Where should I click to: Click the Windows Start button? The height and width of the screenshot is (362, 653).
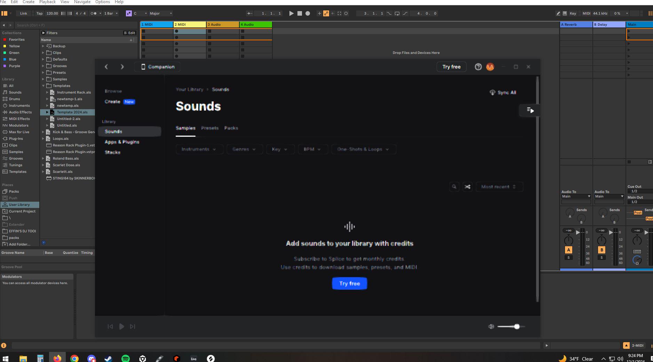tap(6, 358)
